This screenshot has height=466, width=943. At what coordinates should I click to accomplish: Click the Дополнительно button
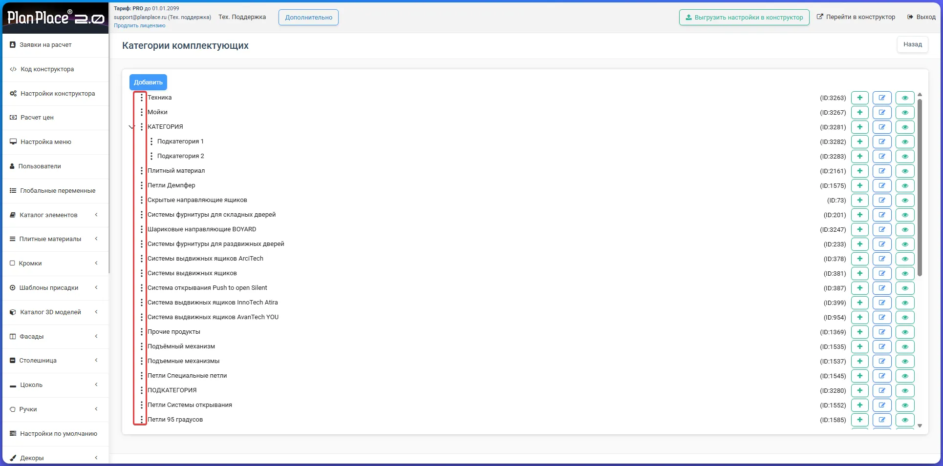click(x=308, y=17)
